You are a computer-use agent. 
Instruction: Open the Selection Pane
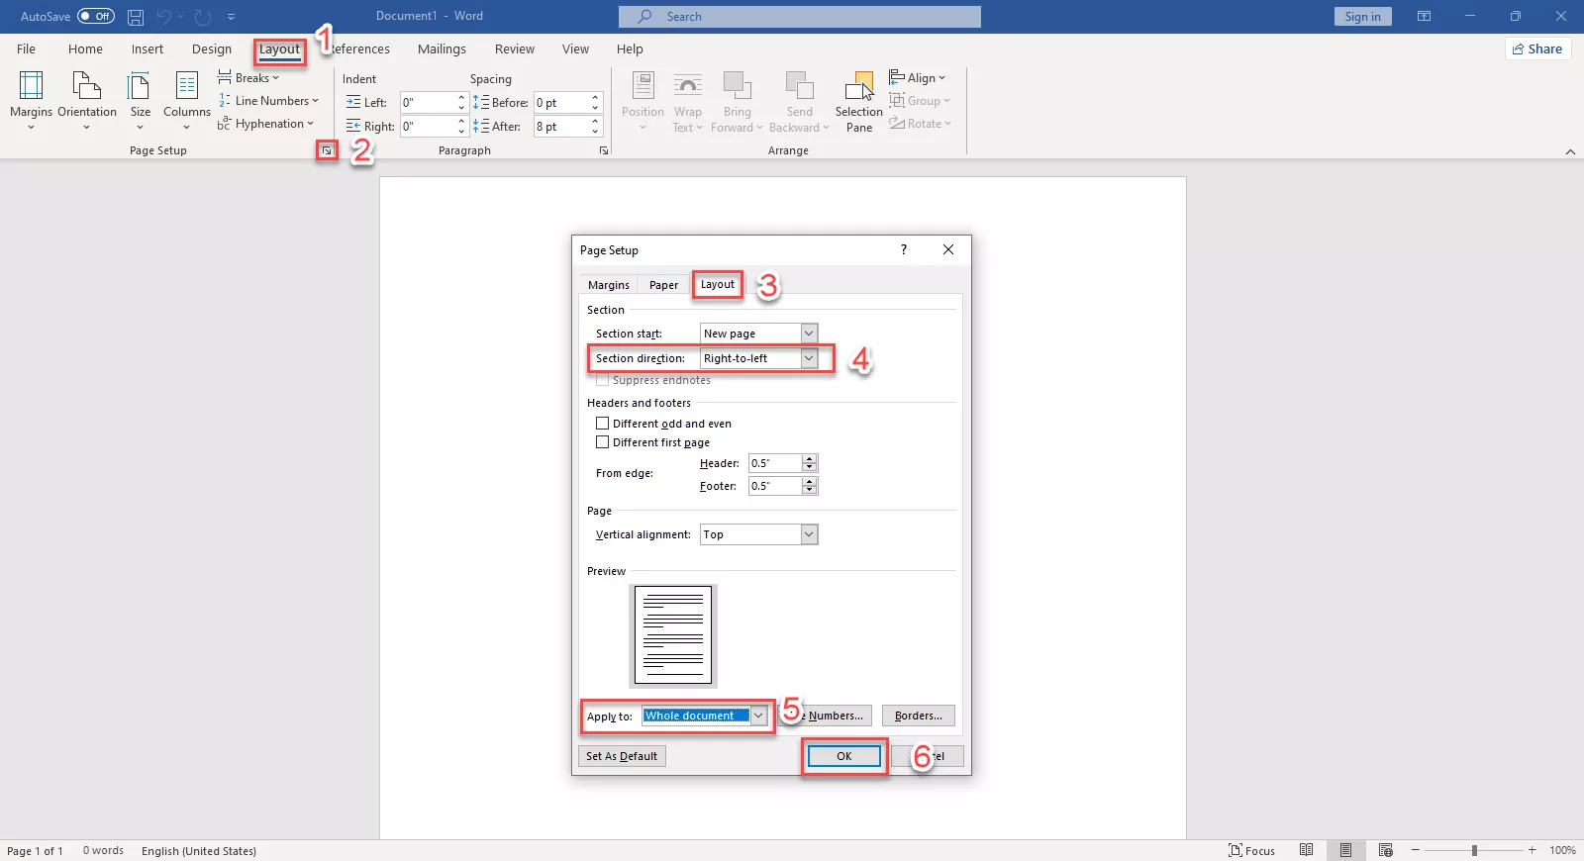[858, 101]
